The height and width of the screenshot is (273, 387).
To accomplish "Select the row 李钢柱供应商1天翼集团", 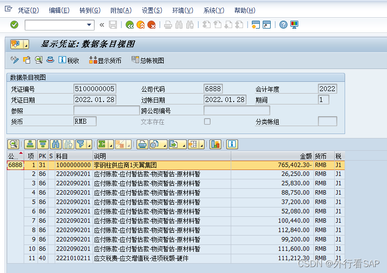I will point(176,165).
